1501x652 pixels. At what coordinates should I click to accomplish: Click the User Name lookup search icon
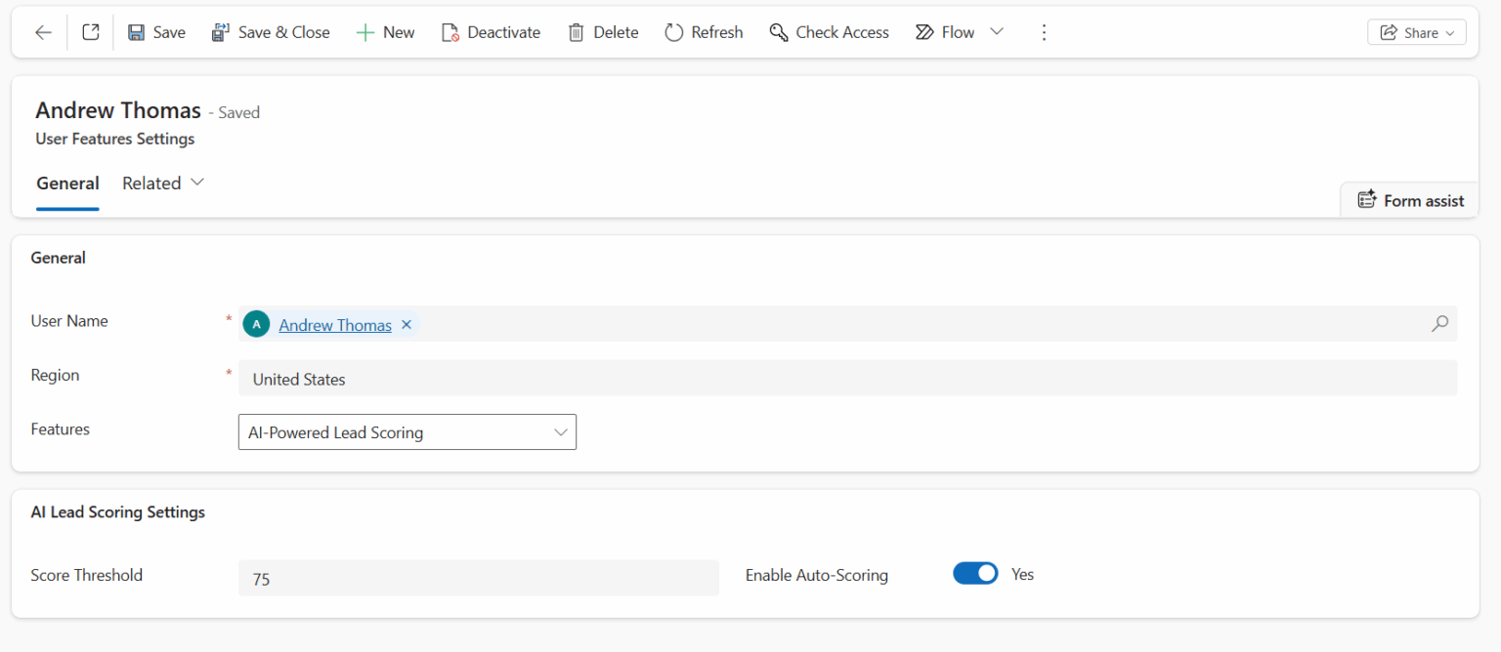(1439, 324)
